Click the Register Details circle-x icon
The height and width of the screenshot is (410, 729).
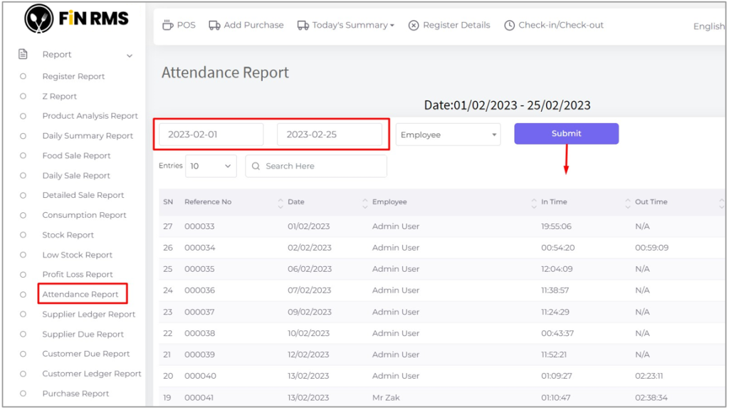pos(414,25)
